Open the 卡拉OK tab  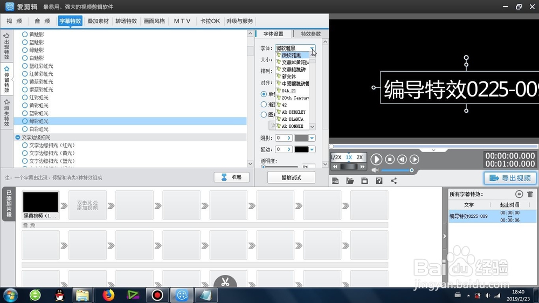(210, 21)
